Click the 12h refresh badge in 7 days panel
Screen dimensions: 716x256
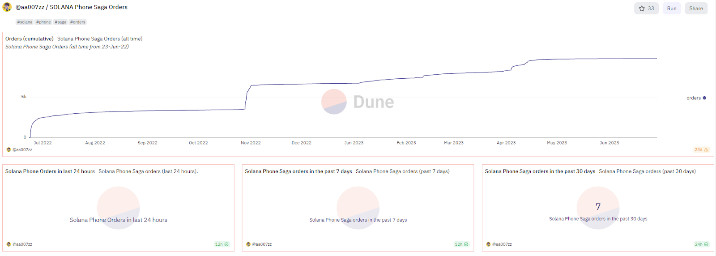coord(461,244)
